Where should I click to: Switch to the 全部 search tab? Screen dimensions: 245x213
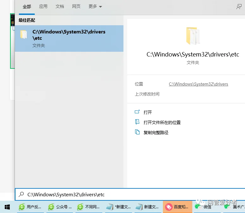pos(27,7)
